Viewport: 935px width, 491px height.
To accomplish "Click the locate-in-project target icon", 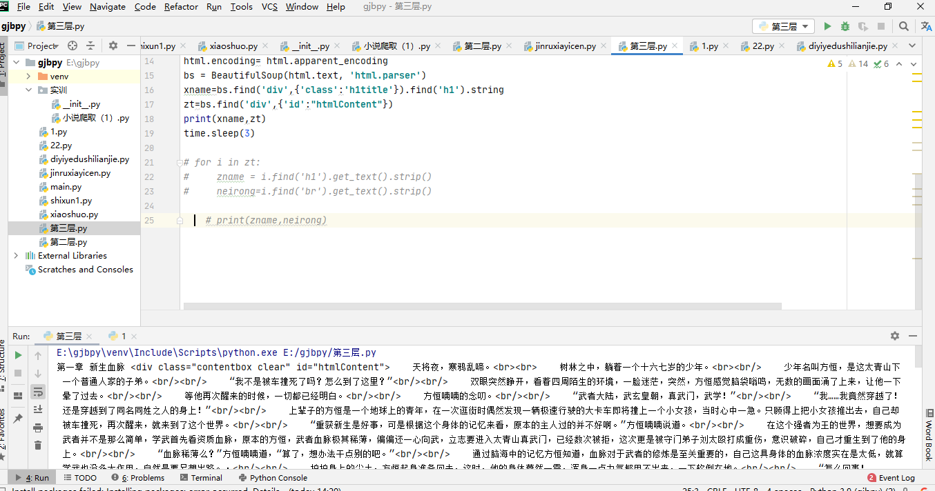I will click(x=73, y=46).
